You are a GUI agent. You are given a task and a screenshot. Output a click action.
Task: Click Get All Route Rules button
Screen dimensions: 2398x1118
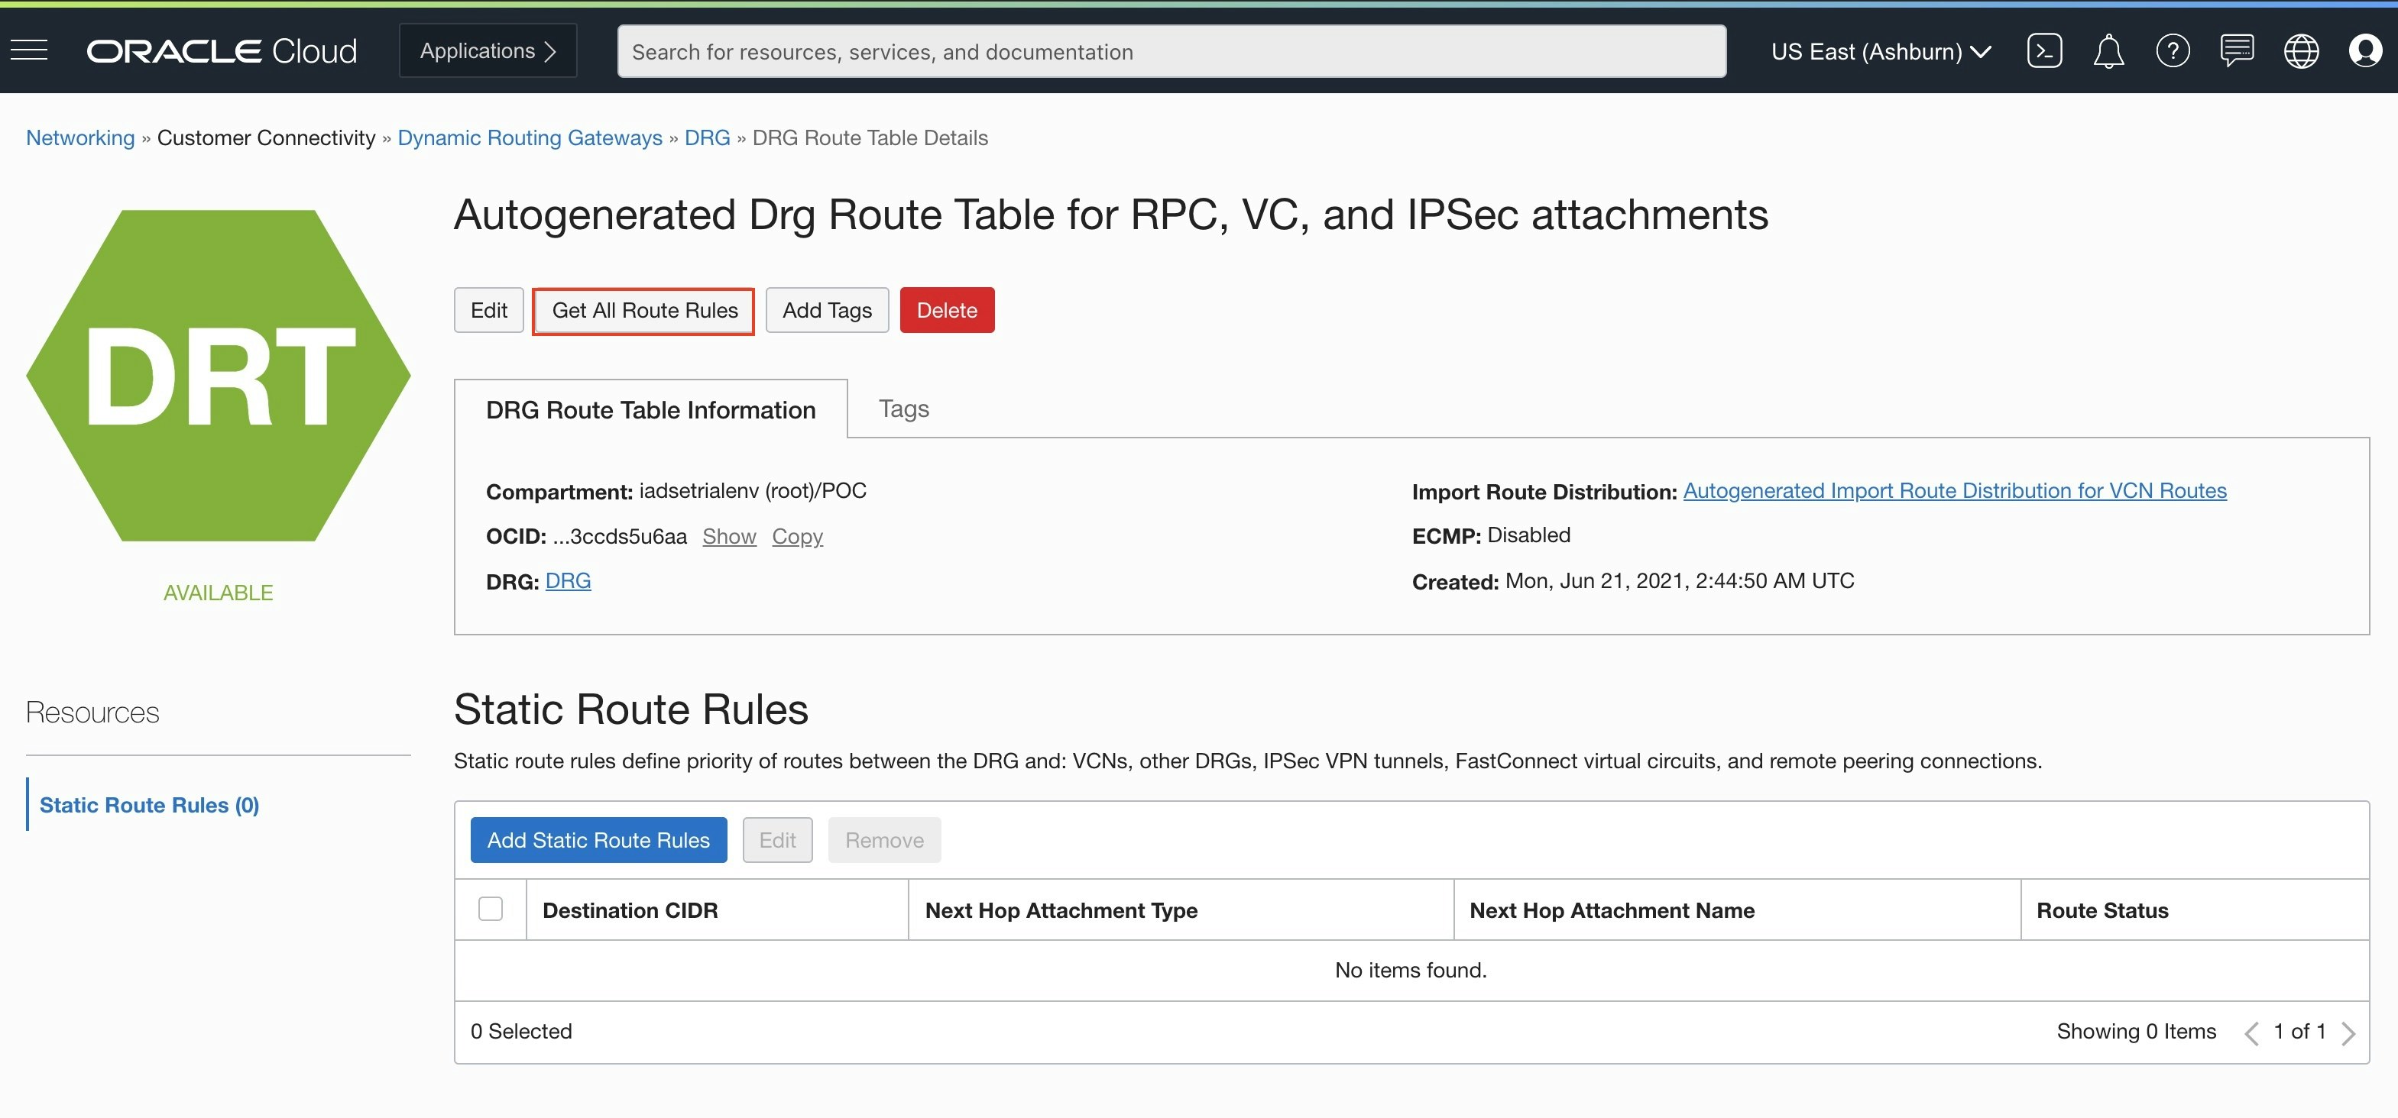tap(644, 311)
